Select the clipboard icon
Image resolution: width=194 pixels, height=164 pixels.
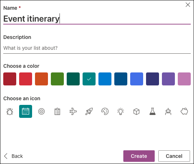[x=57, y=111]
